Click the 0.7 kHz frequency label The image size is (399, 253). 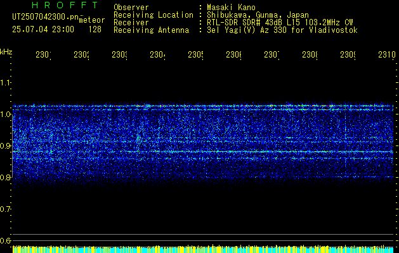[5, 209]
